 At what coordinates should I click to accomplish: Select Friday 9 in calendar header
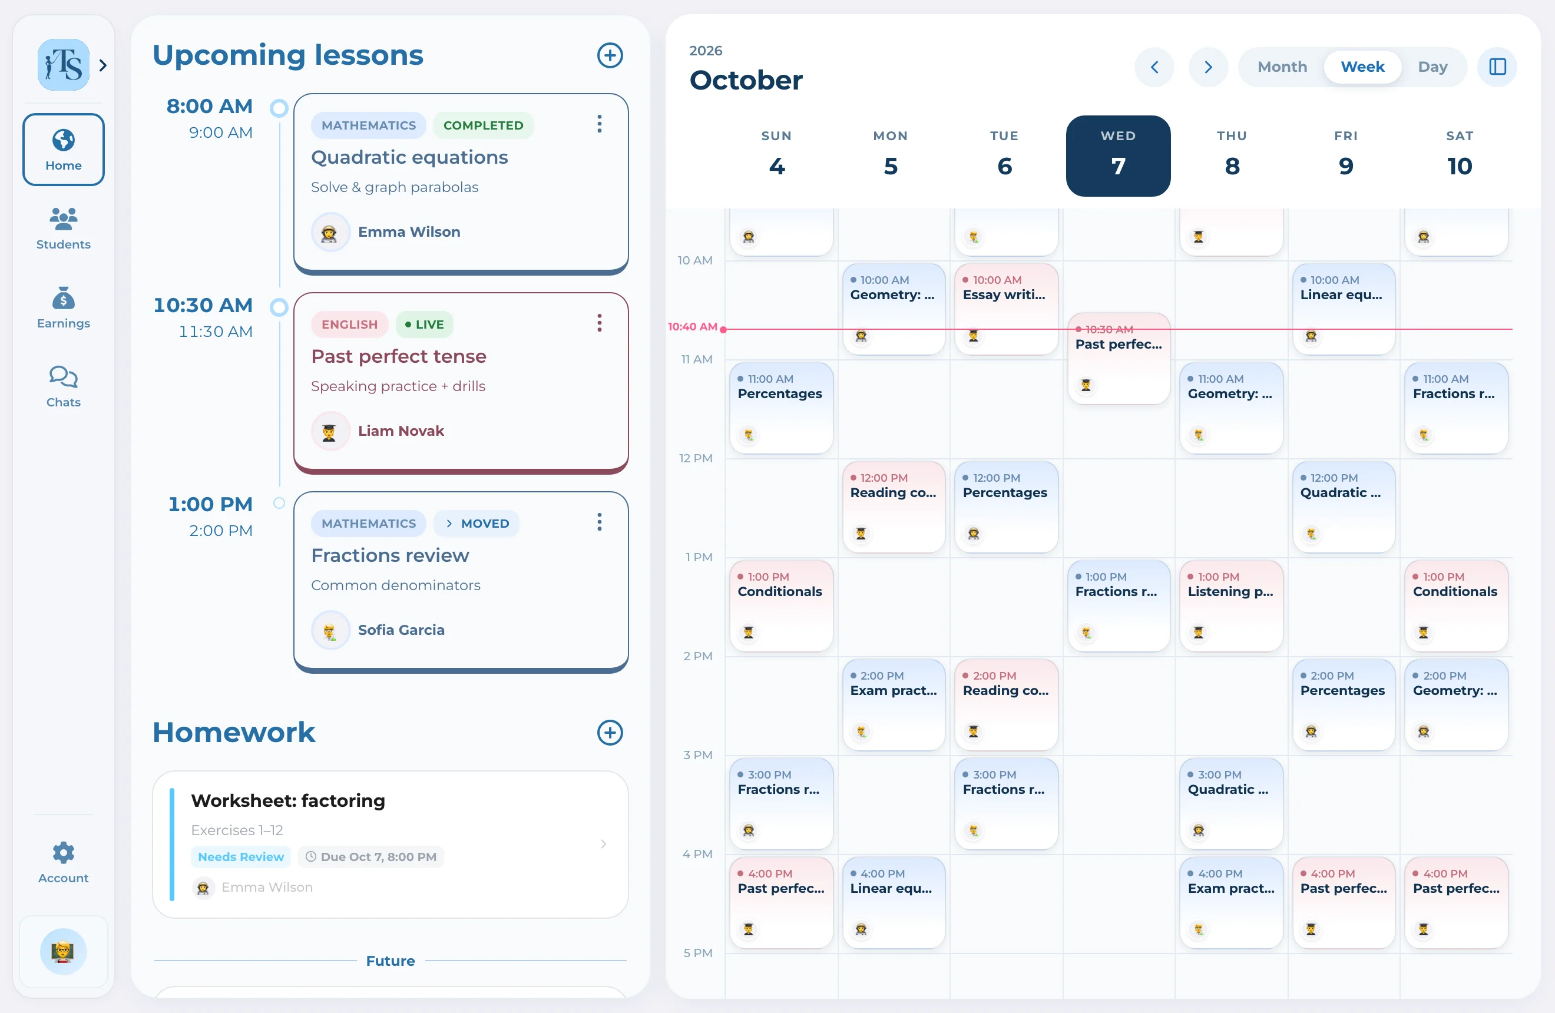(1345, 155)
